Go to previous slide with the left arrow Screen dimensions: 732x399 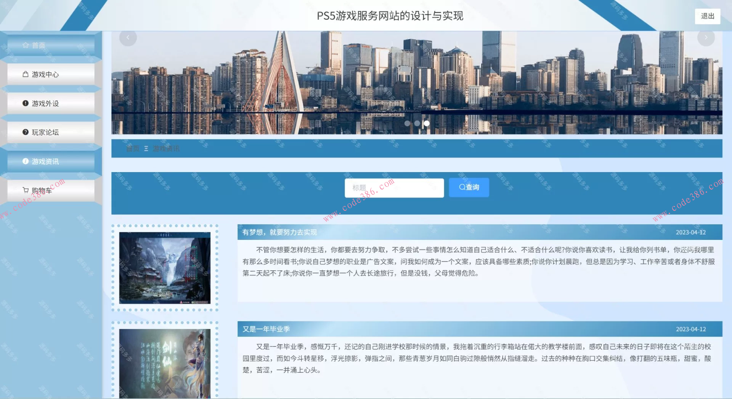128,37
